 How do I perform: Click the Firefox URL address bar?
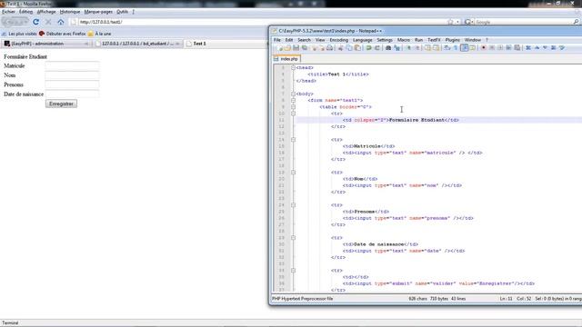tap(260, 22)
